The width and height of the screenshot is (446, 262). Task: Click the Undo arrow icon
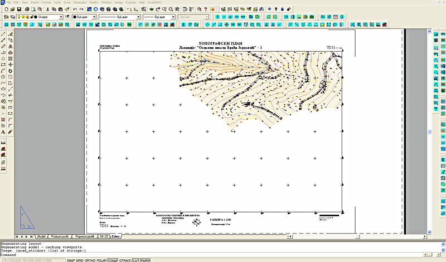[x=75, y=9]
